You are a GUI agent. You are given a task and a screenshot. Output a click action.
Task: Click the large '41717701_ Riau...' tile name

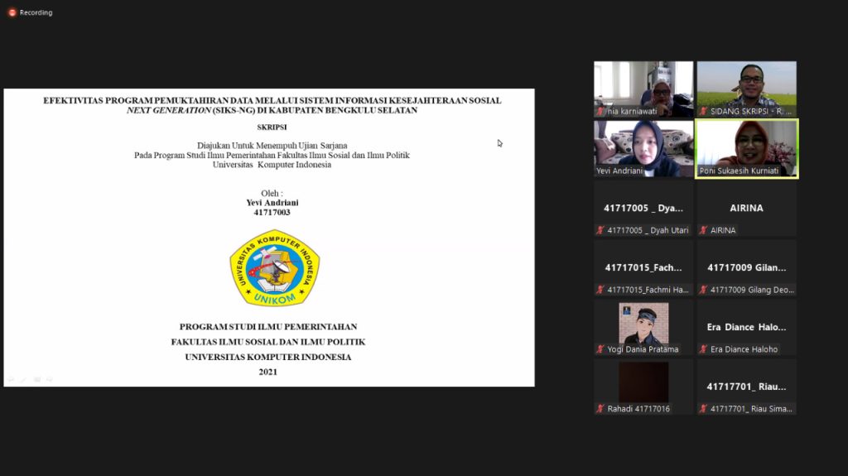(746, 387)
